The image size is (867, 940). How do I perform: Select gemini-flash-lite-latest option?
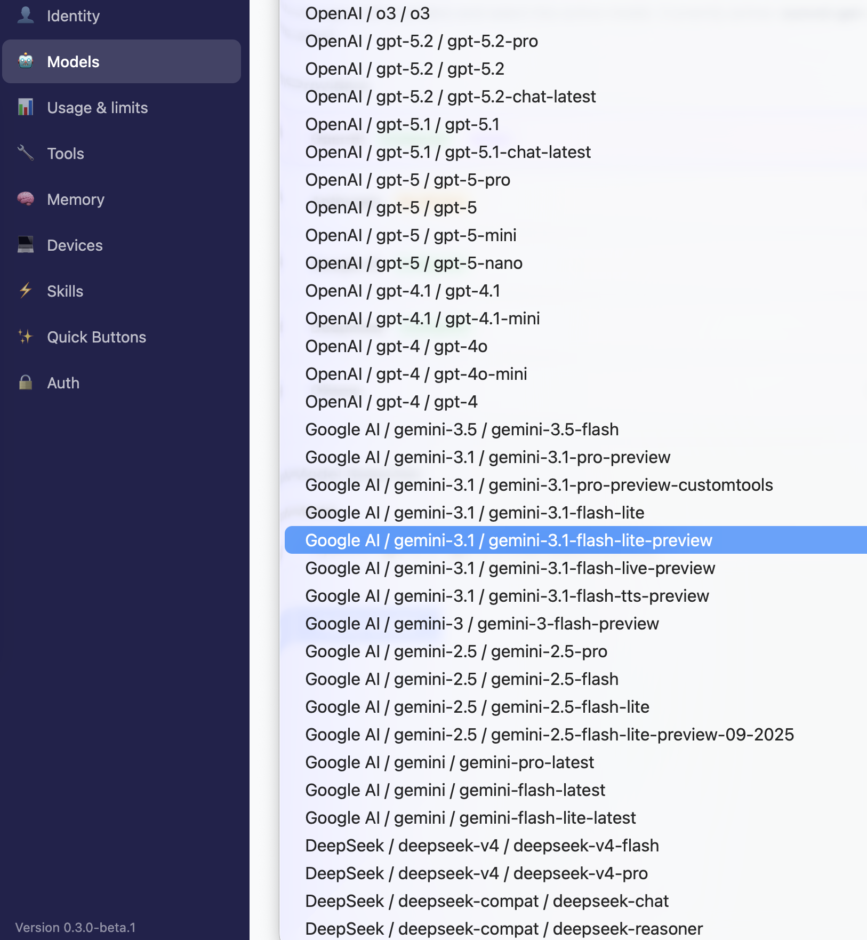(x=576, y=818)
